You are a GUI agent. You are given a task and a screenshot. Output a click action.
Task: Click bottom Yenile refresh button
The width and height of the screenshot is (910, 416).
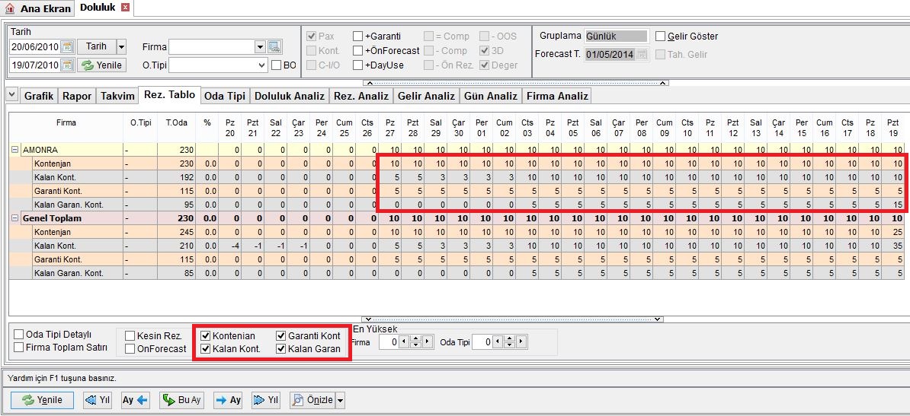(x=43, y=400)
